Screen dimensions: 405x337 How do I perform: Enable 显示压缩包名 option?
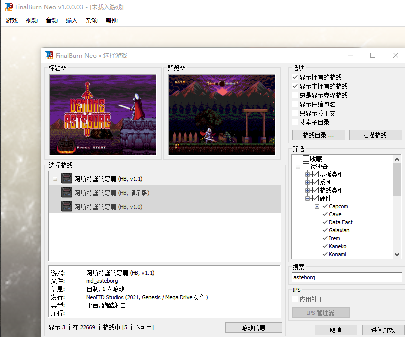(295, 104)
